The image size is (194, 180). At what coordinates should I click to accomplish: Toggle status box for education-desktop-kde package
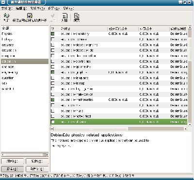point(53,50)
